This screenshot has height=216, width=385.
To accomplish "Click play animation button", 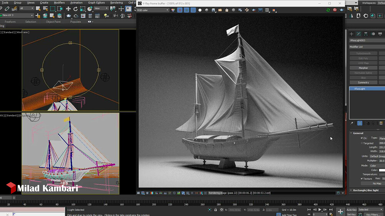I will [320, 209].
